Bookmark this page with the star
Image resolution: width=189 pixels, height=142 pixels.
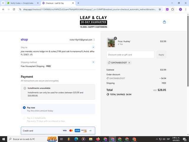tap(160, 9)
